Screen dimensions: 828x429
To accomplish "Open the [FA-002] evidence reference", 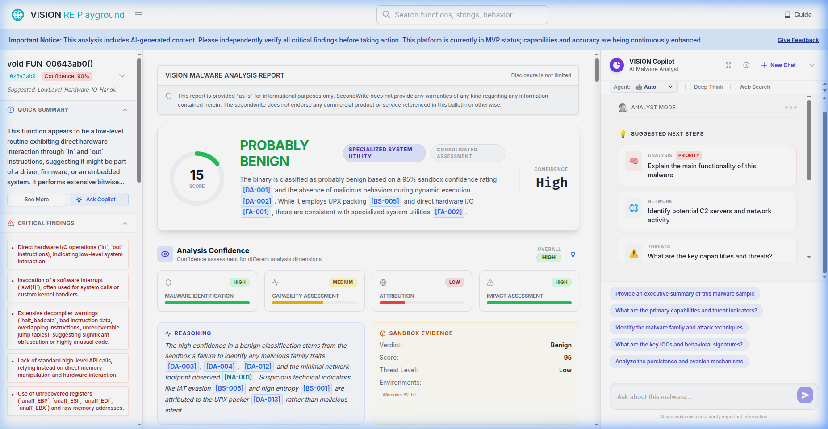I will [448, 212].
